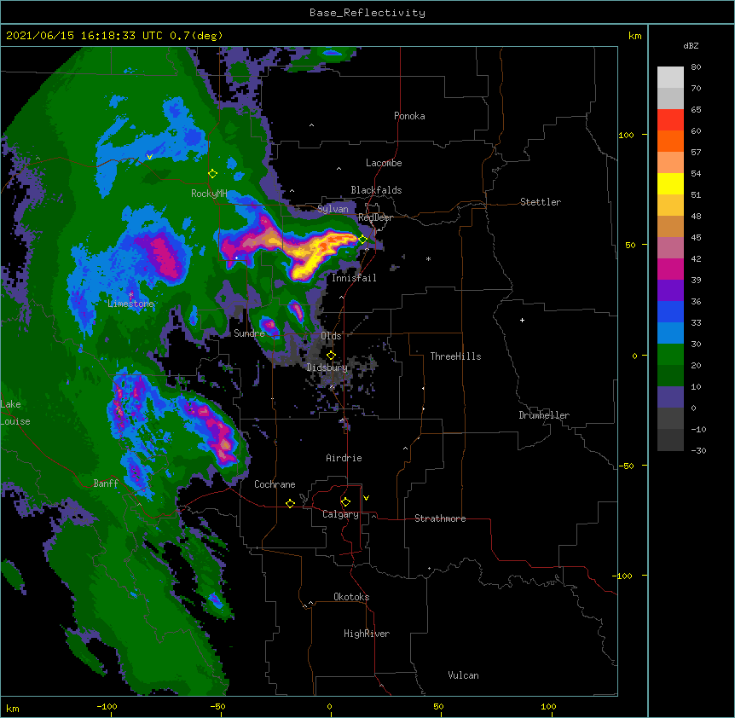Pick the yellow 51-54 dBZ legend swatch
The width and height of the screenshot is (735, 718).
pos(670,183)
